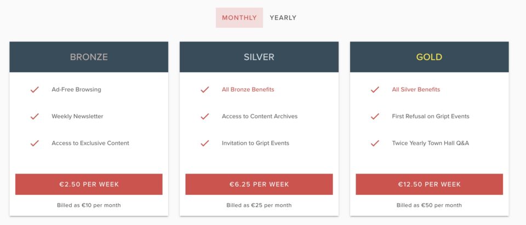Click the Silver plan header
This screenshot has width=526, height=225.
click(259, 57)
